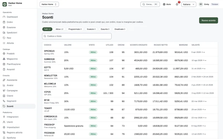The height and width of the screenshot is (139, 223).
Task: Open Evasione via its box icon
Action: coord(4,27)
